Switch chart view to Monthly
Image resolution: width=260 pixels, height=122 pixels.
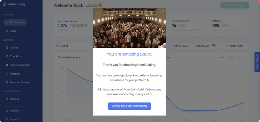(241, 57)
